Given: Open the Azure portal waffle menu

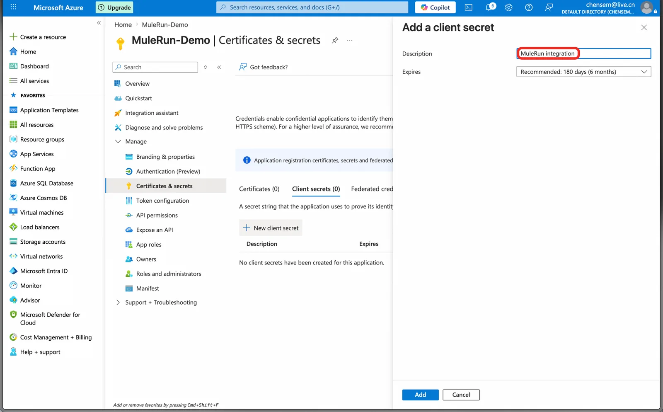Looking at the screenshot, I should [13, 7].
